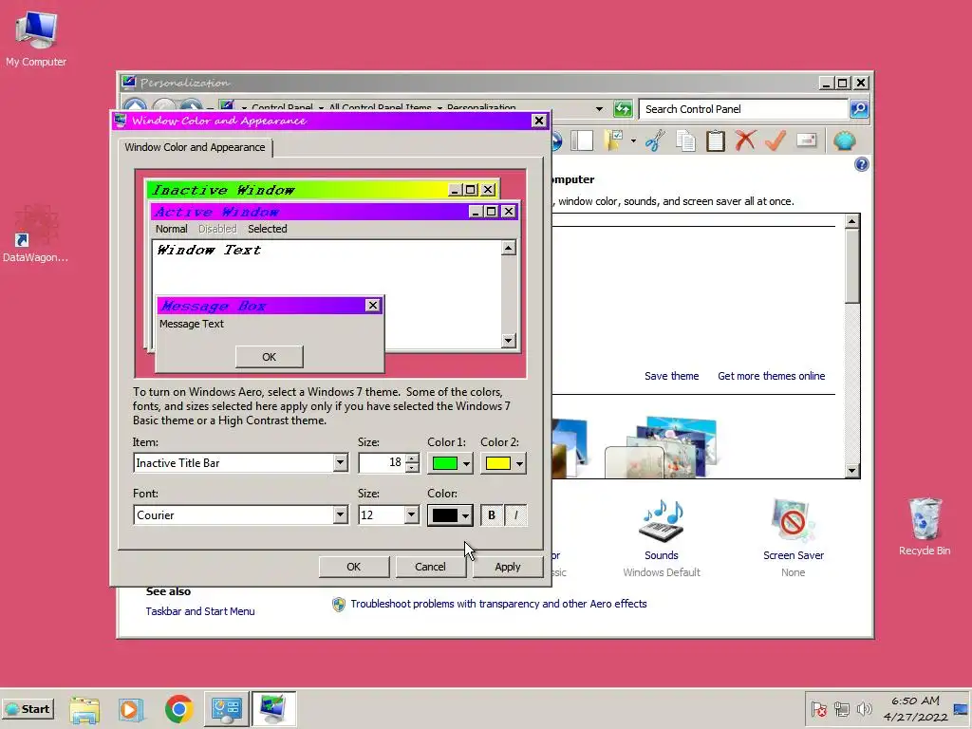The height and width of the screenshot is (729, 972).
Task: Expand the Item dropdown showing Inactive Title Bar
Action: click(340, 463)
